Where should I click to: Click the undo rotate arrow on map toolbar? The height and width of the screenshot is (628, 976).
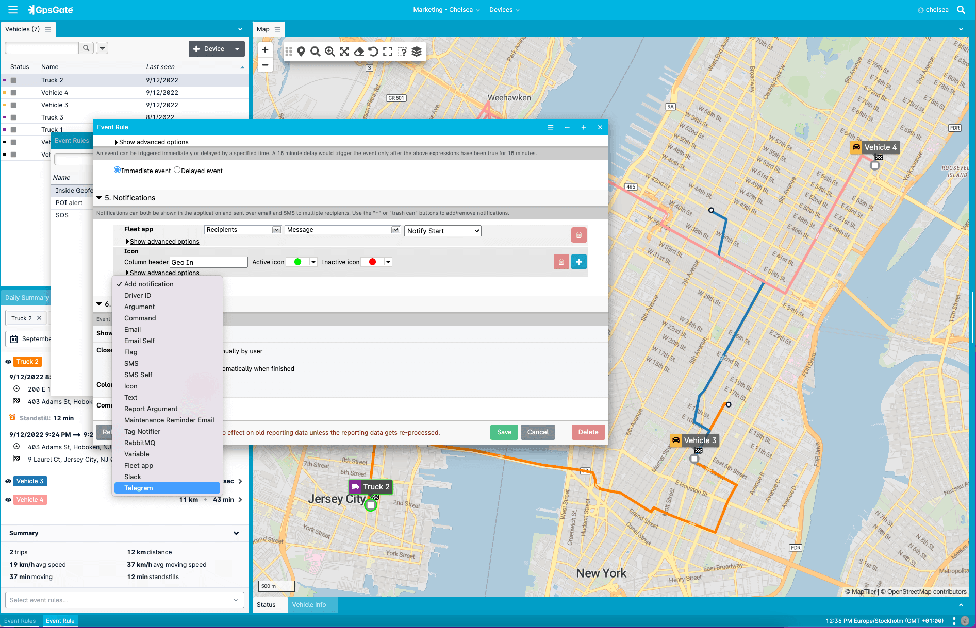click(373, 52)
